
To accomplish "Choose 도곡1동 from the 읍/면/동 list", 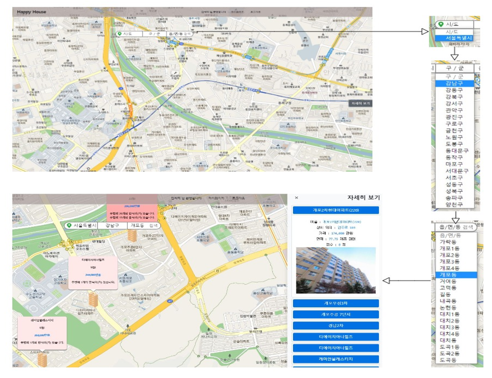I will [455, 347].
